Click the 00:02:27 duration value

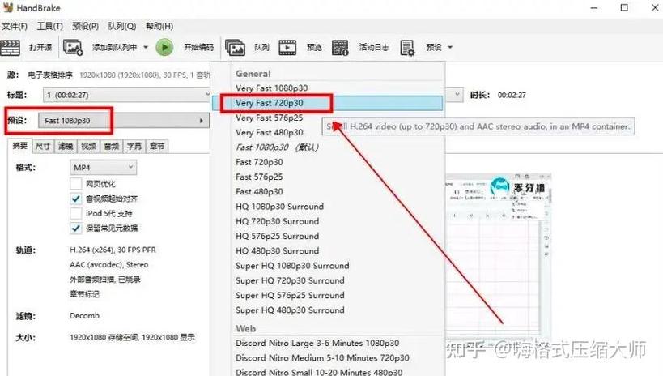[x=512, y=96]
